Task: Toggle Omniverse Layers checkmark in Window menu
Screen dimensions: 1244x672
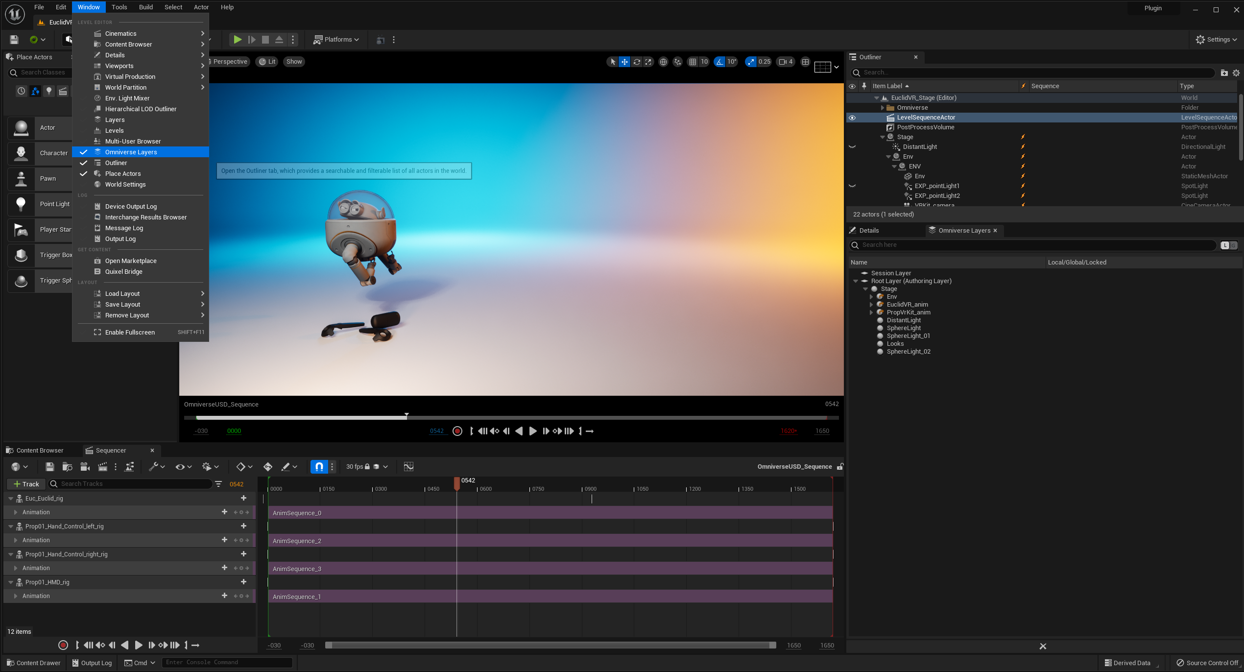Action: pyautogui.click(x=83, y=152)
